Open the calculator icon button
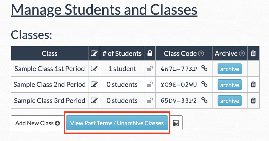The height and width of the screenshot is (141, 269). coord(176,123)
